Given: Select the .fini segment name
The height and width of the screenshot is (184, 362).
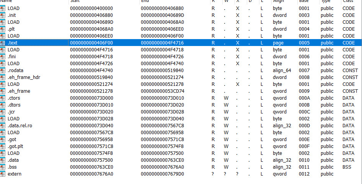Looking at the screenshot, I should coord(13,56).
